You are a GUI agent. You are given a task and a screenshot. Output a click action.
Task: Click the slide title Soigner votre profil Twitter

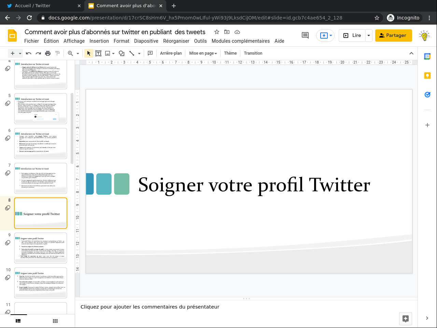(x=254, y=185)
